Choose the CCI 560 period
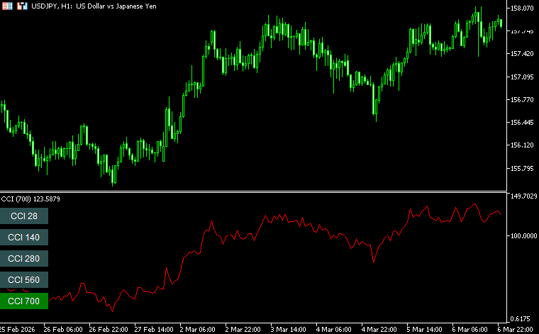Viewport: 539px width, 334px height. coord(24,279)
